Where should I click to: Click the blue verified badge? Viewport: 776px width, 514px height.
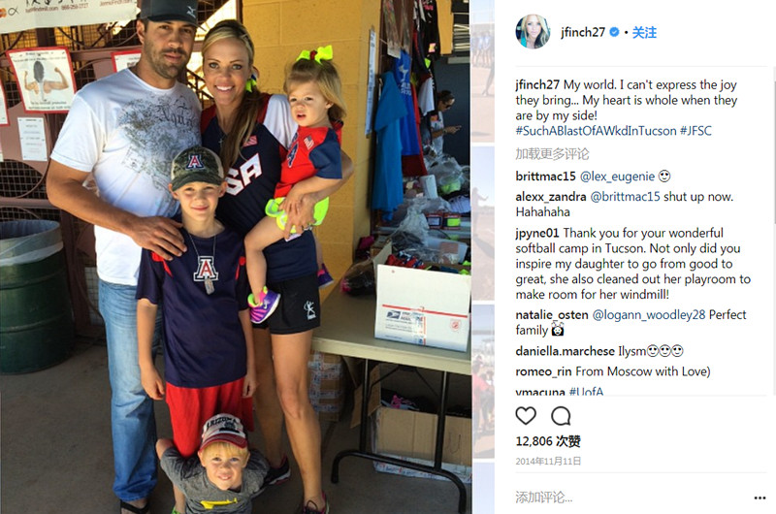click(614, 32)
